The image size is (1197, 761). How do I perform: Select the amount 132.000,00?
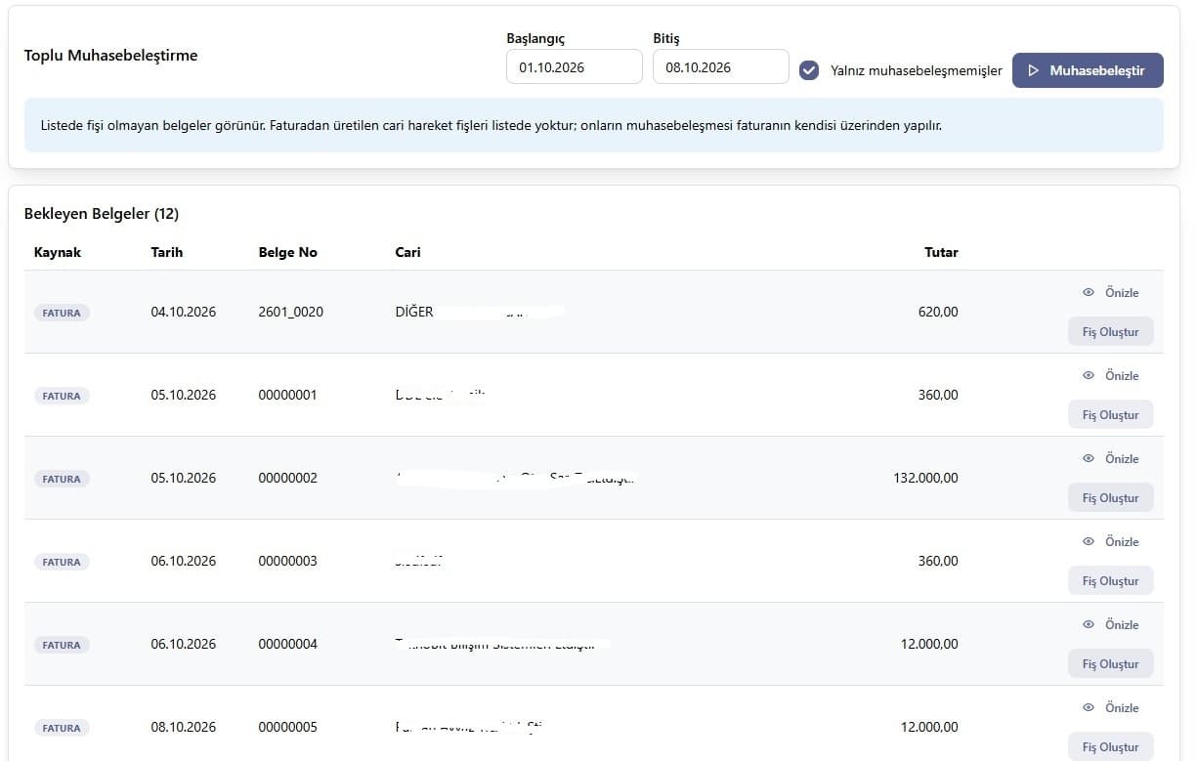(x=925, y=478)
